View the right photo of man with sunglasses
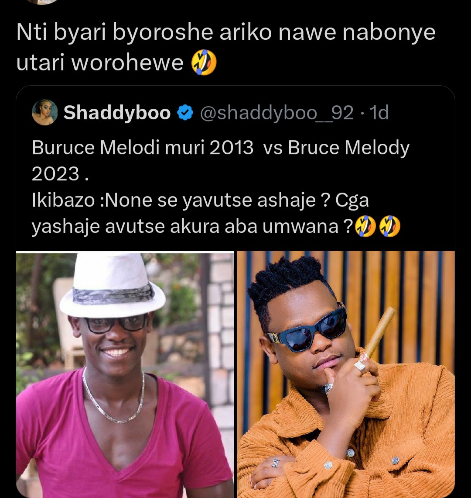Viewport: 471px width, 498px height. [346, 374]
